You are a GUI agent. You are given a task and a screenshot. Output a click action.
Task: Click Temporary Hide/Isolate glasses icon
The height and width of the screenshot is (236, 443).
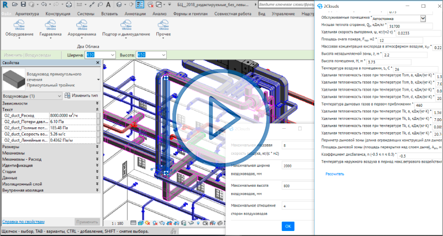pyautogui.click(x=191, y=223)
